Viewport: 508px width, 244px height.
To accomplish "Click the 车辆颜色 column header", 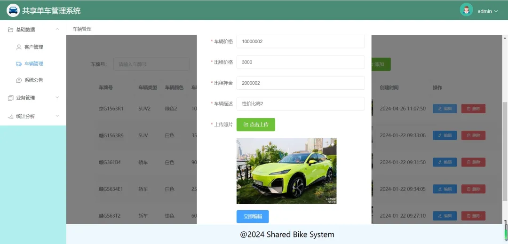I will point(175,87).
